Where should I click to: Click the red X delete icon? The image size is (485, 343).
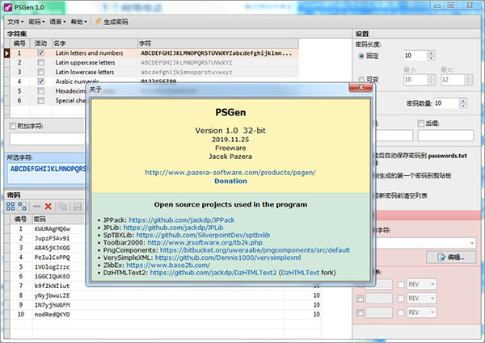click(x=48, y=207)
